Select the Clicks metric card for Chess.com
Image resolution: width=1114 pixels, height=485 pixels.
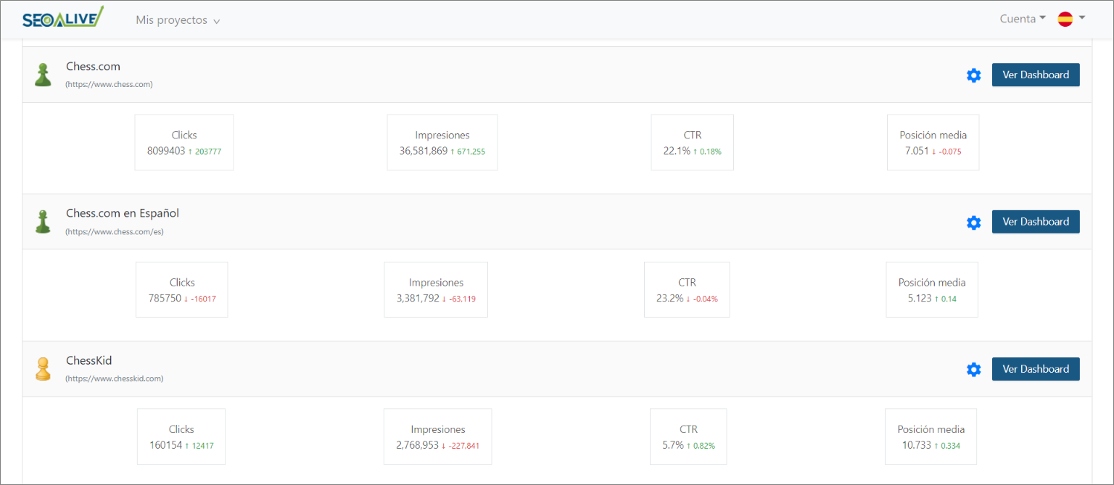(183, 142)
